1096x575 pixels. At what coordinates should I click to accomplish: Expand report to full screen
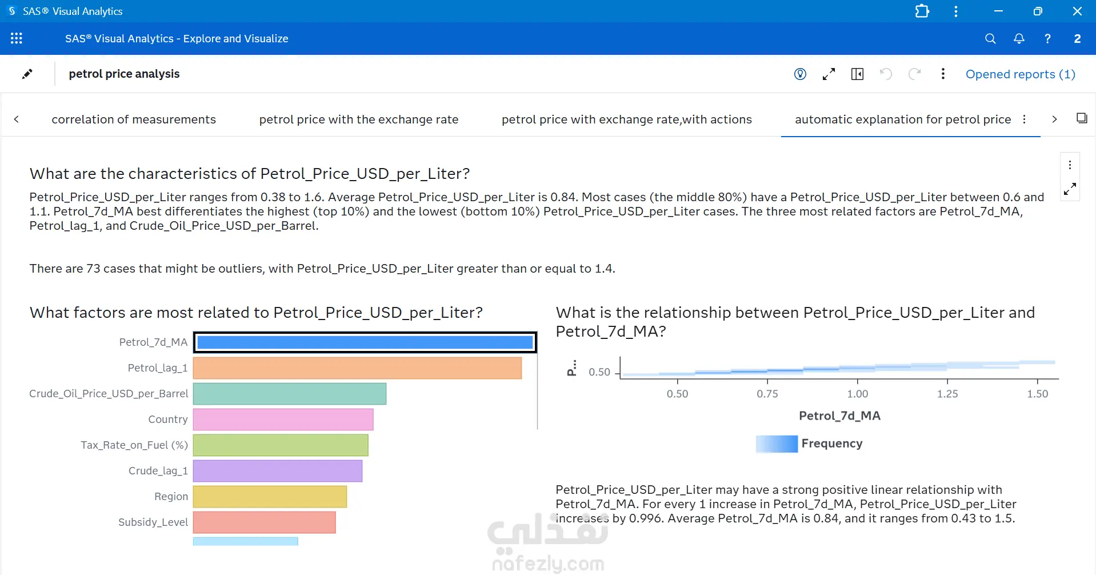point(829,74)
